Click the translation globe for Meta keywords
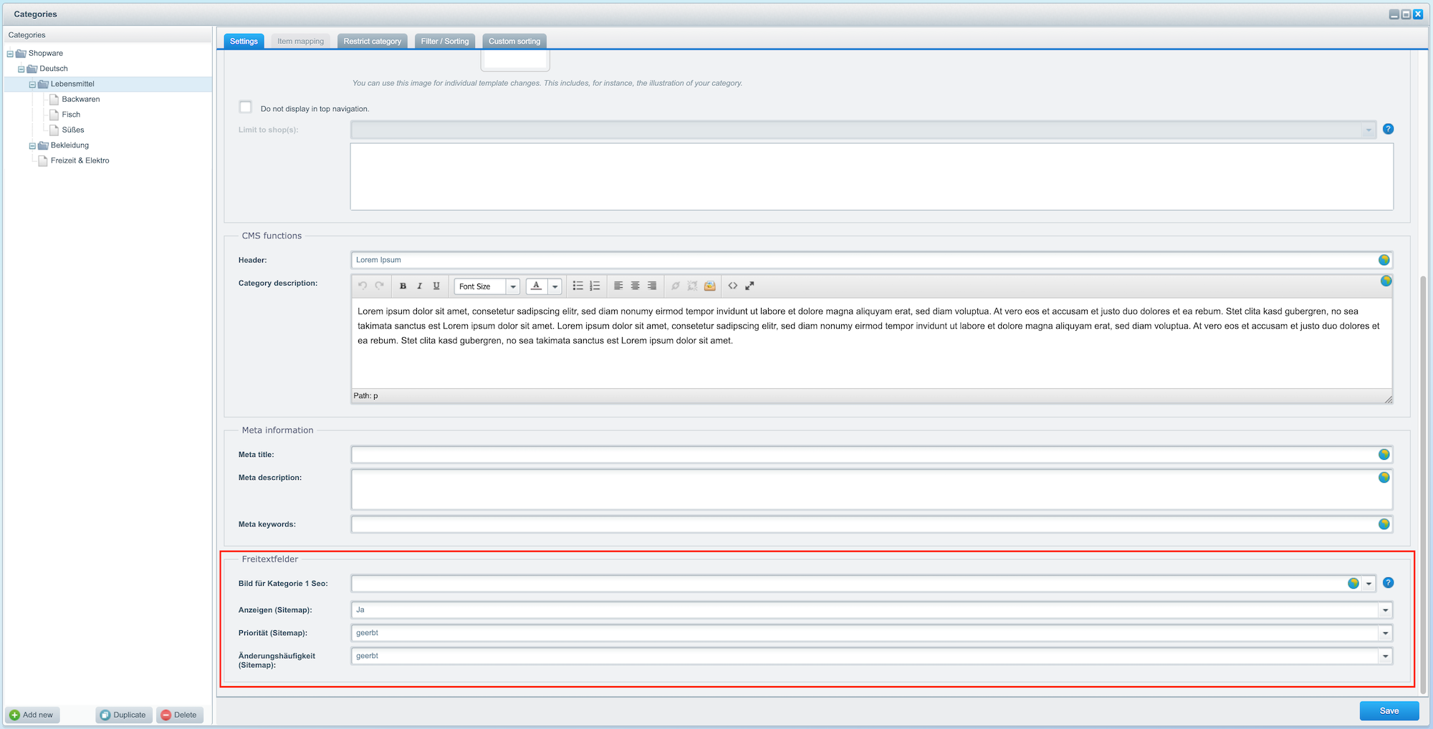Image resolution: width=1433 pixels, height=729 pixels. click(x=1384, y=524)
